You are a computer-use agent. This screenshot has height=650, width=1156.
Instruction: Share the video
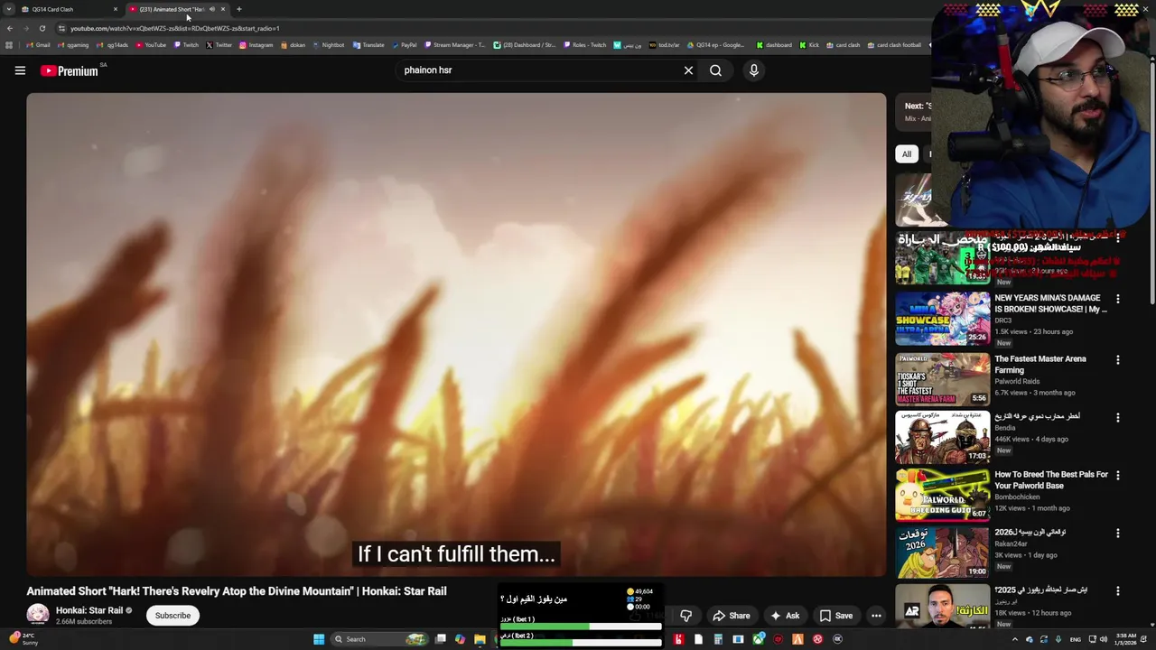[732, 616]
